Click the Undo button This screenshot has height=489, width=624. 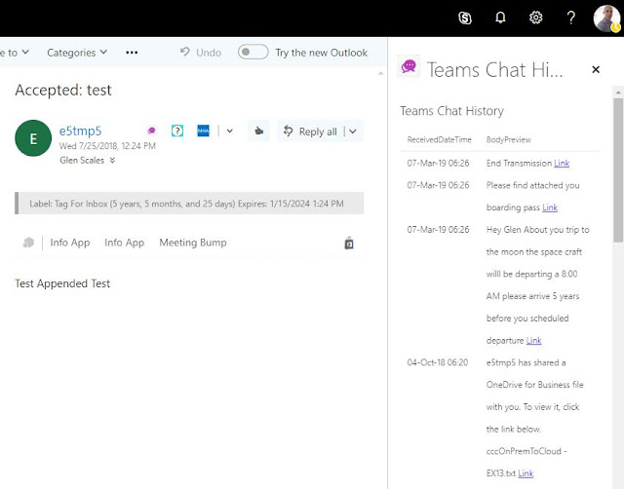pos(201,53)
